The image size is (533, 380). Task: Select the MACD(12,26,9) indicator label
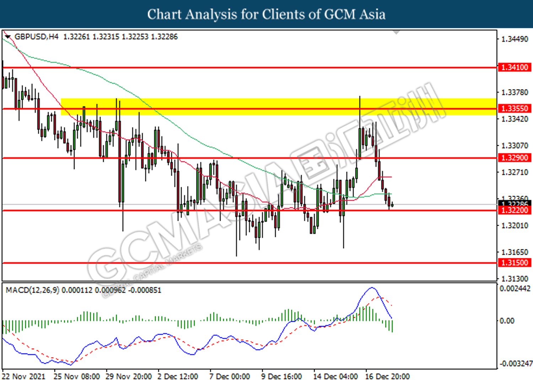pos(33,290)
